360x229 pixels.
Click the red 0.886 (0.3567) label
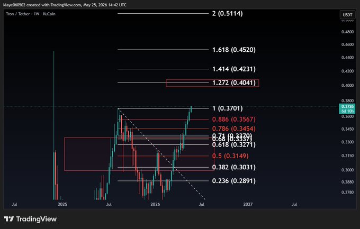[233, 119]
